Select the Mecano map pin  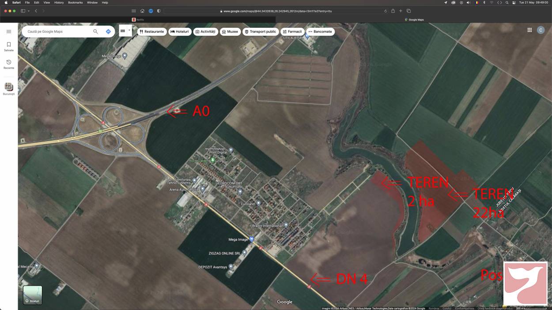36,266
